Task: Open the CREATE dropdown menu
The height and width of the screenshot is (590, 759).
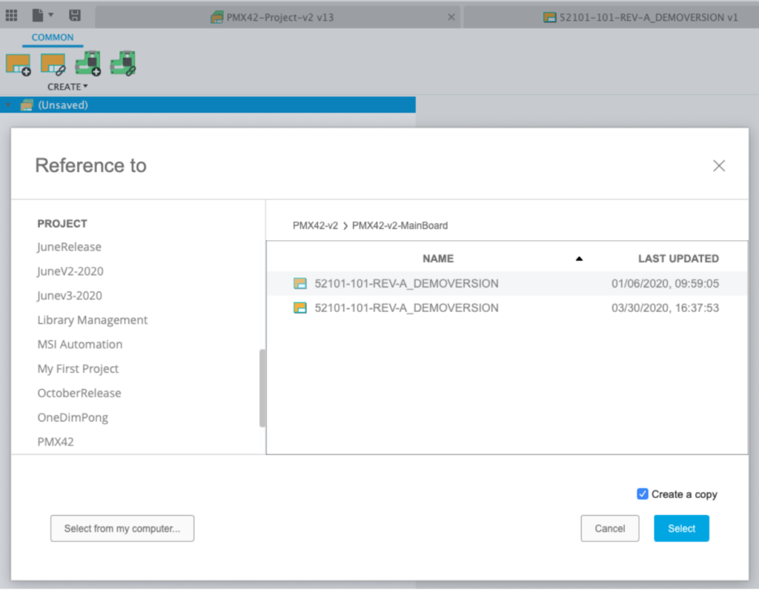Action: (67, 87)
